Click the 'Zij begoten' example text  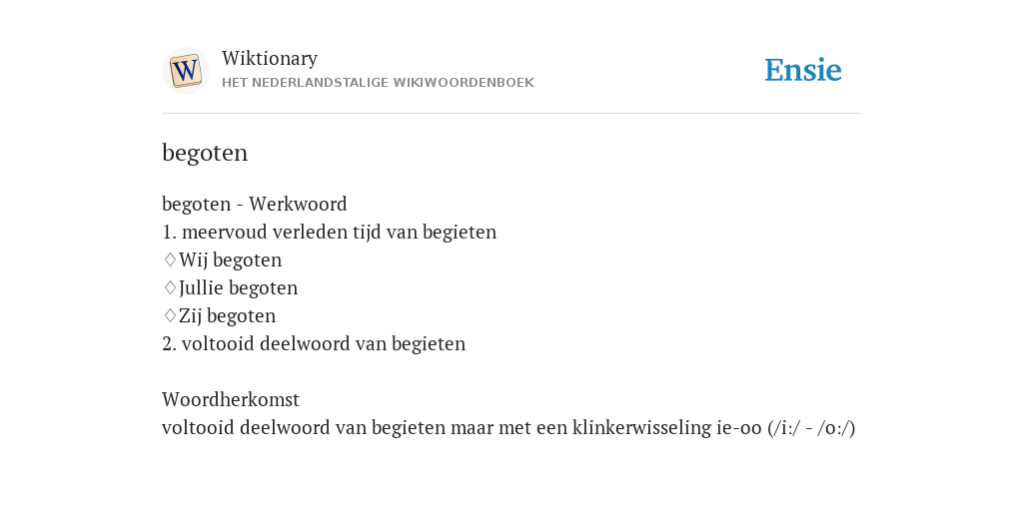[x=227, y=316]
